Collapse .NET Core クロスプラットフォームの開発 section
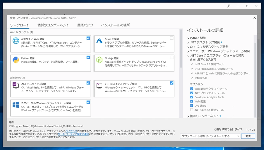Viewport: 264px width, 150px height. pos(188,56)
